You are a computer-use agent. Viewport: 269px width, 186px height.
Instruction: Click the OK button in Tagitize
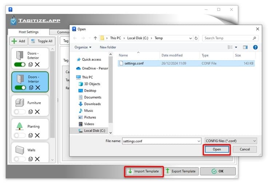click(218, 171)
